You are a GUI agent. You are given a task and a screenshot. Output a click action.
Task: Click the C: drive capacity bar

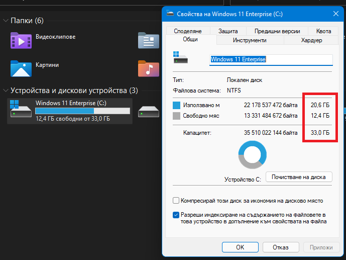(82, 111)
